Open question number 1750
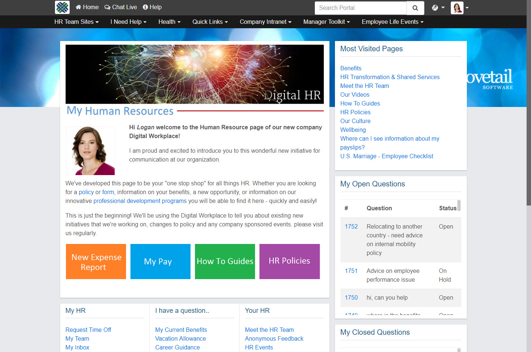This screenshot has height=352, width=531. click(x=351, y=298)
